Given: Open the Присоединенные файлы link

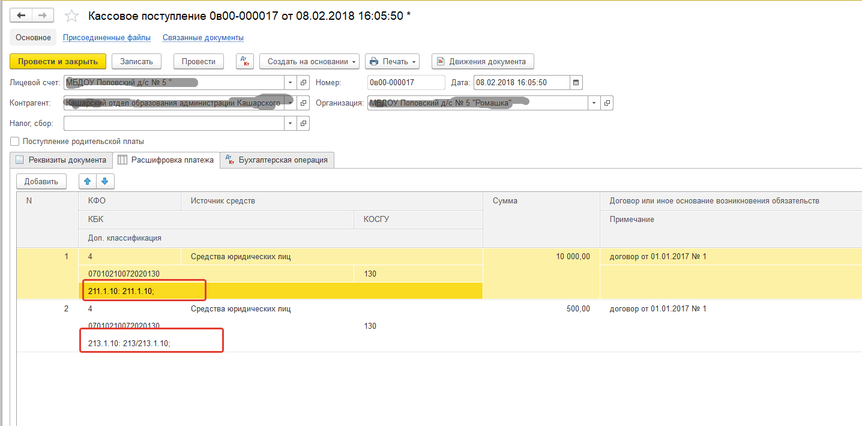Looking at the screenshot, I should 107,37.
